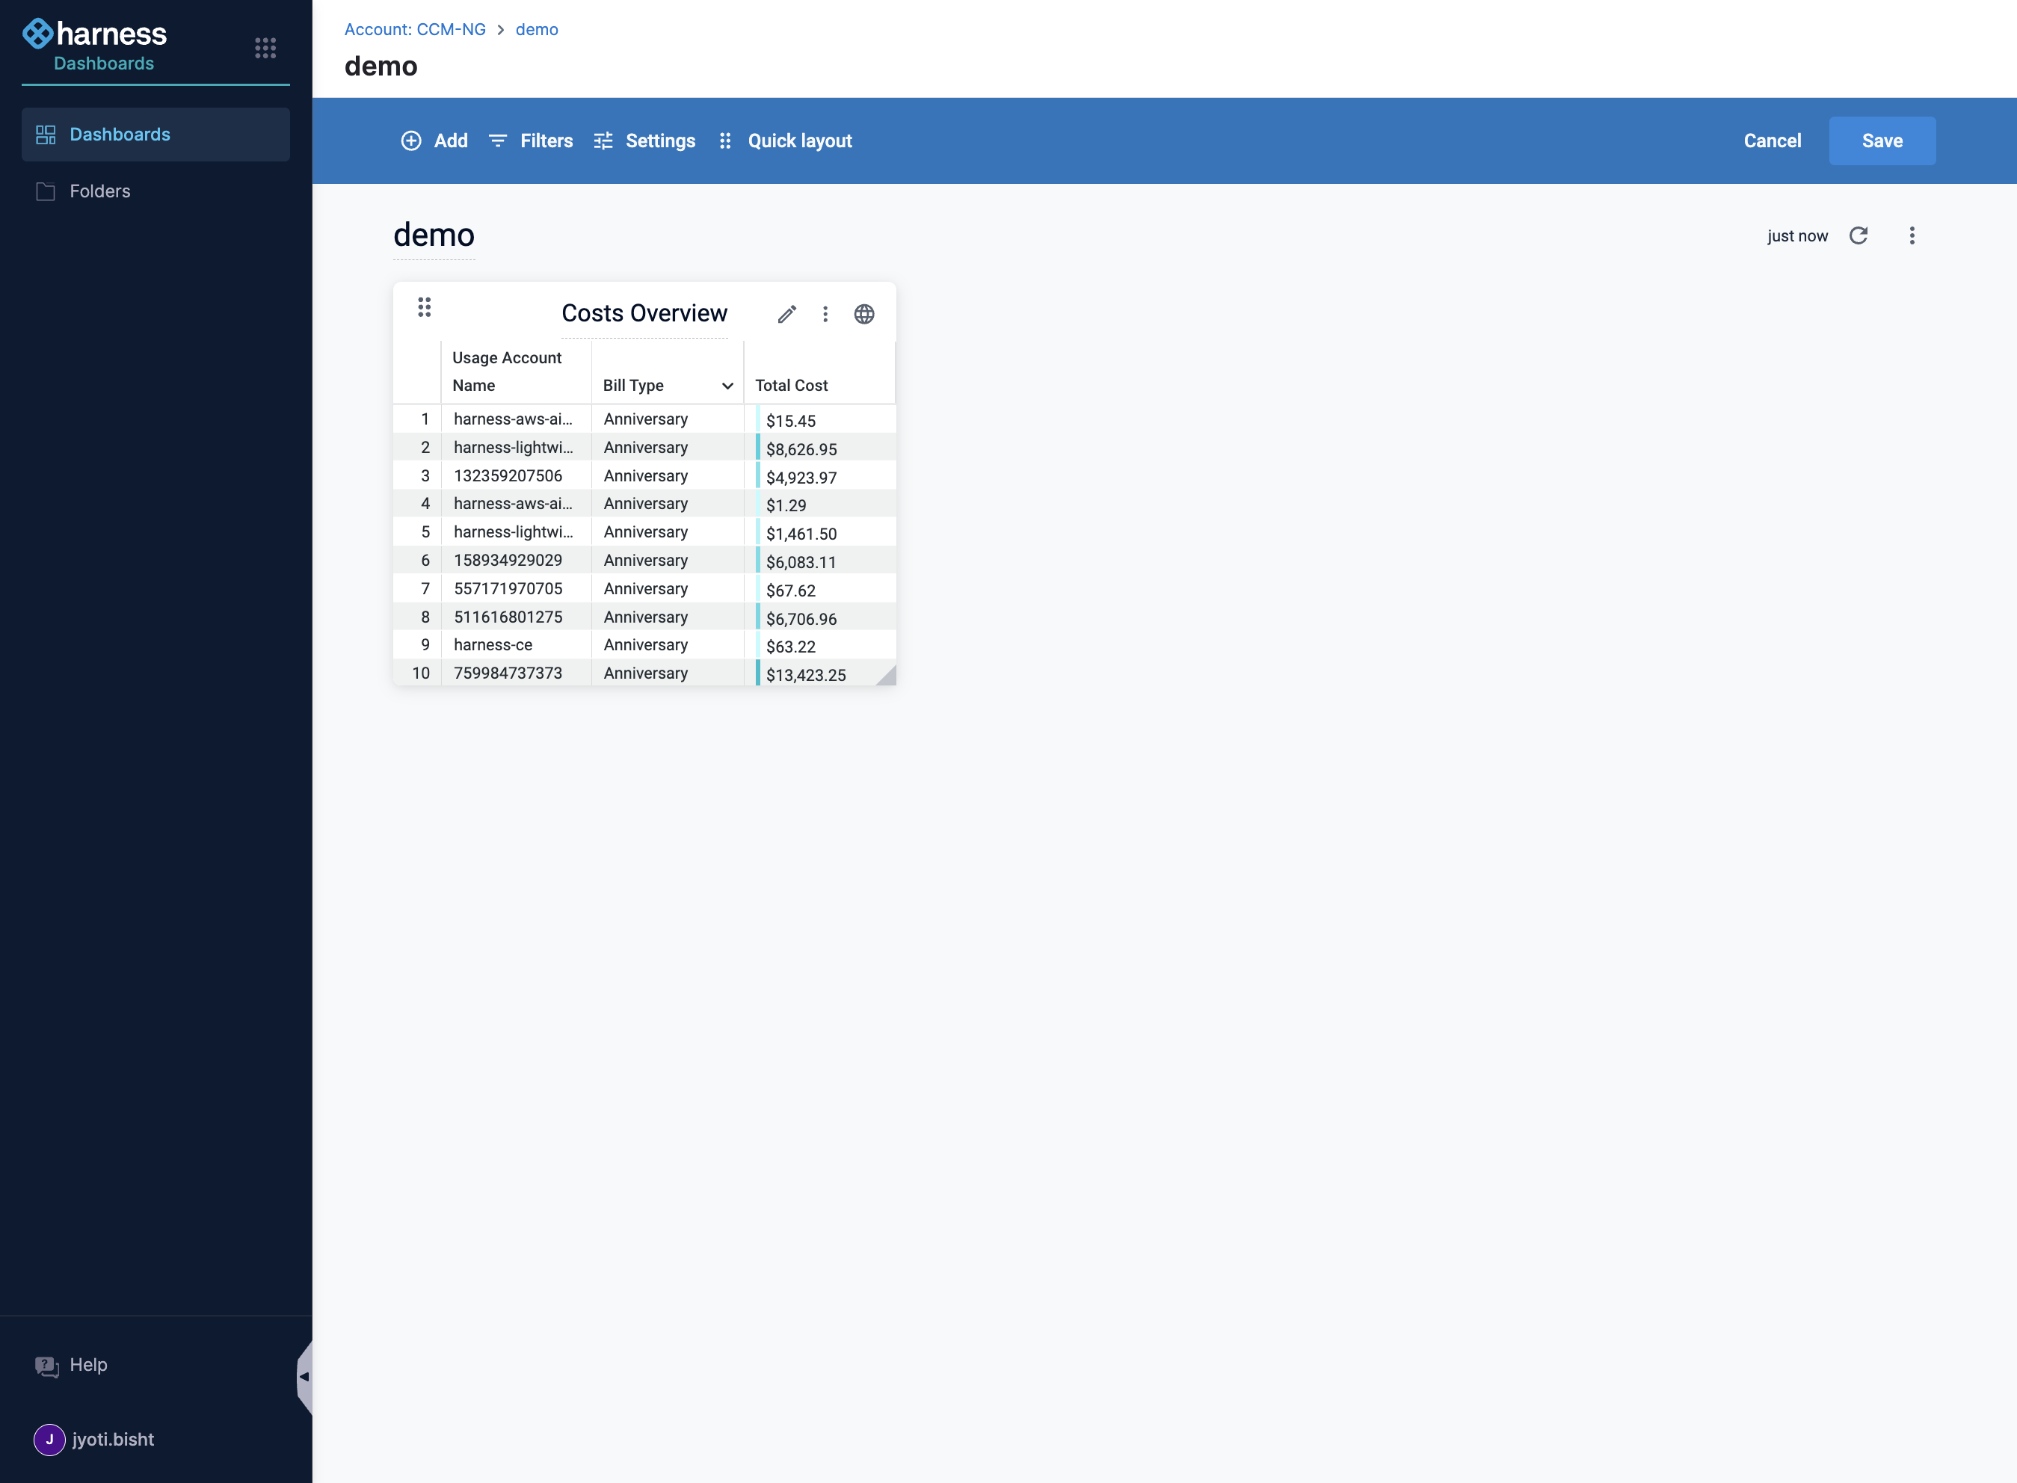This screenshot has height=1483, width=2017.
Task: Open the Costs Overview tile three-dot menu
Action: pyautogui.click(x=825, y=314)
